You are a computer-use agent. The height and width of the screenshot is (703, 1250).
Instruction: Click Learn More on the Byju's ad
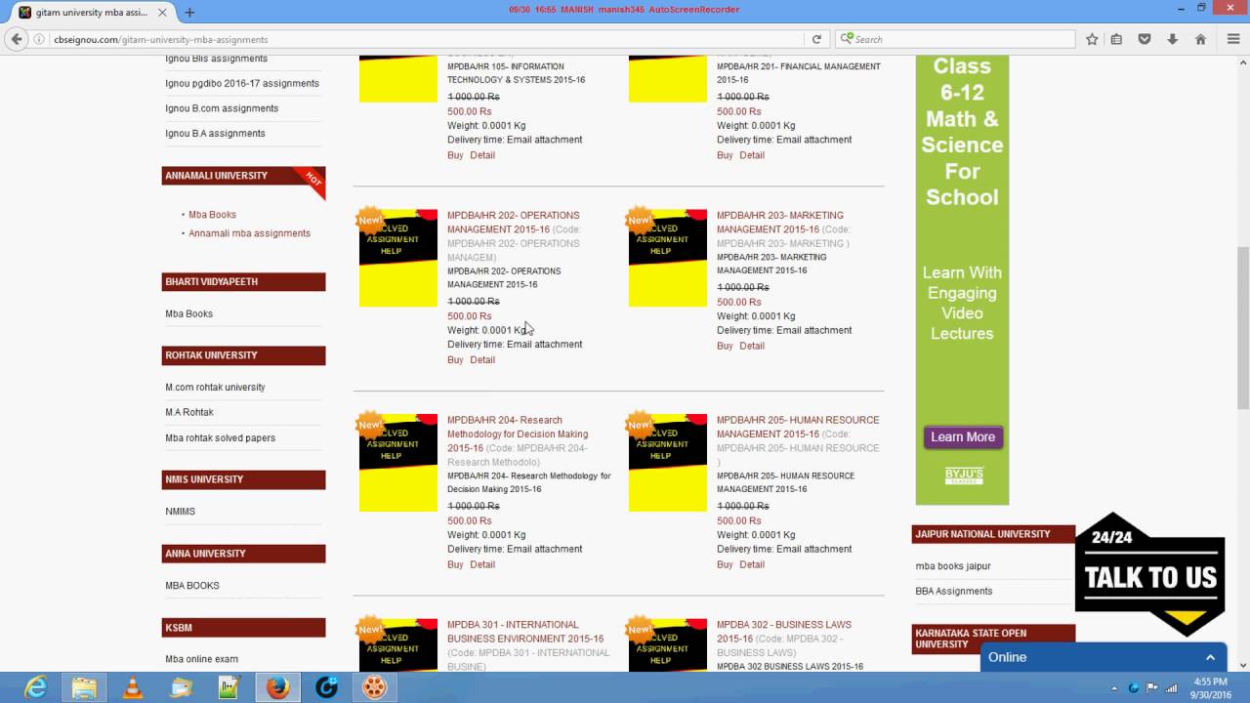click(963, 437)
